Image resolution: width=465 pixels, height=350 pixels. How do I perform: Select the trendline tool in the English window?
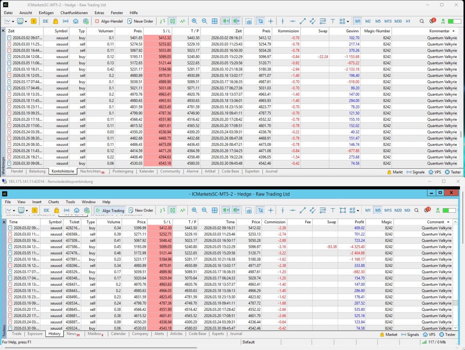(x=303, y=210)
